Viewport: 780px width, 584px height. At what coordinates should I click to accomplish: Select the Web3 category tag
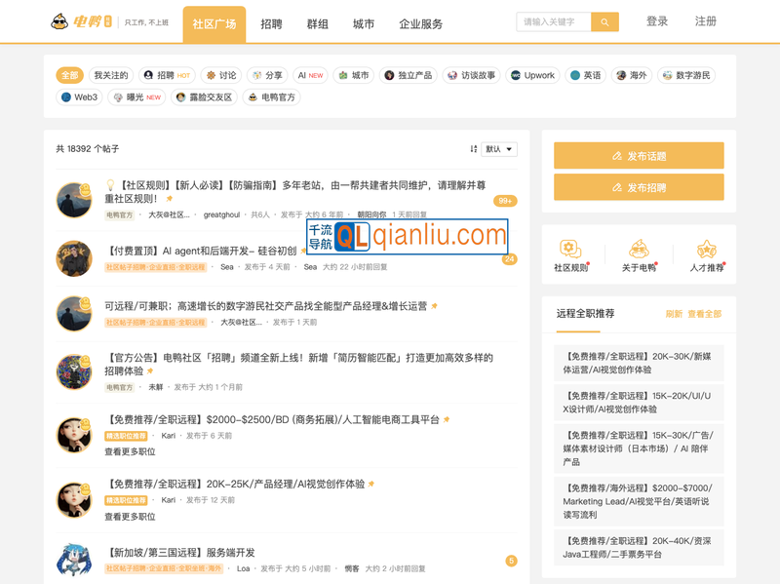(80, 97)
